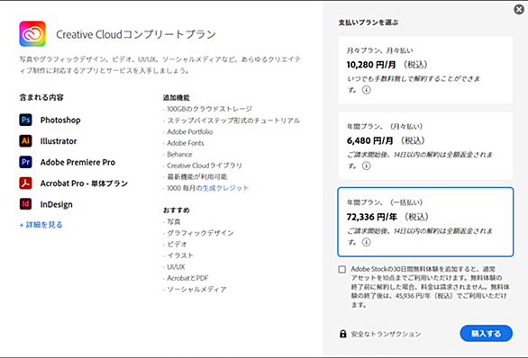Click the 100GBのクラウドストレージ feature text
The image size is (528, 358).
click(209, 109)
